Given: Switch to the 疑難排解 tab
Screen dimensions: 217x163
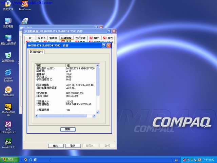Looking at the screenshot, I should (x=66, y=38).
